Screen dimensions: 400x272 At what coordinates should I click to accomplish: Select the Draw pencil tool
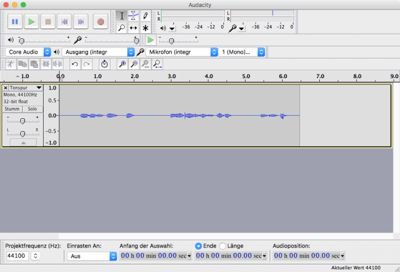[x=145, y=16]
